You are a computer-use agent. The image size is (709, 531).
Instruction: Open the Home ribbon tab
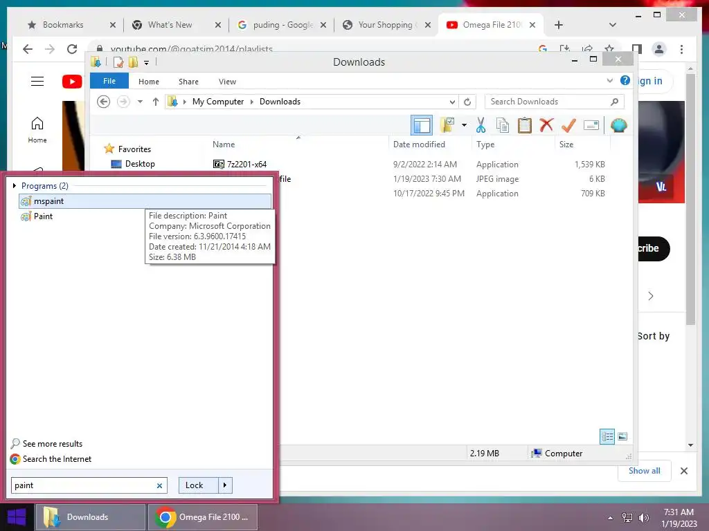[149, 82]
